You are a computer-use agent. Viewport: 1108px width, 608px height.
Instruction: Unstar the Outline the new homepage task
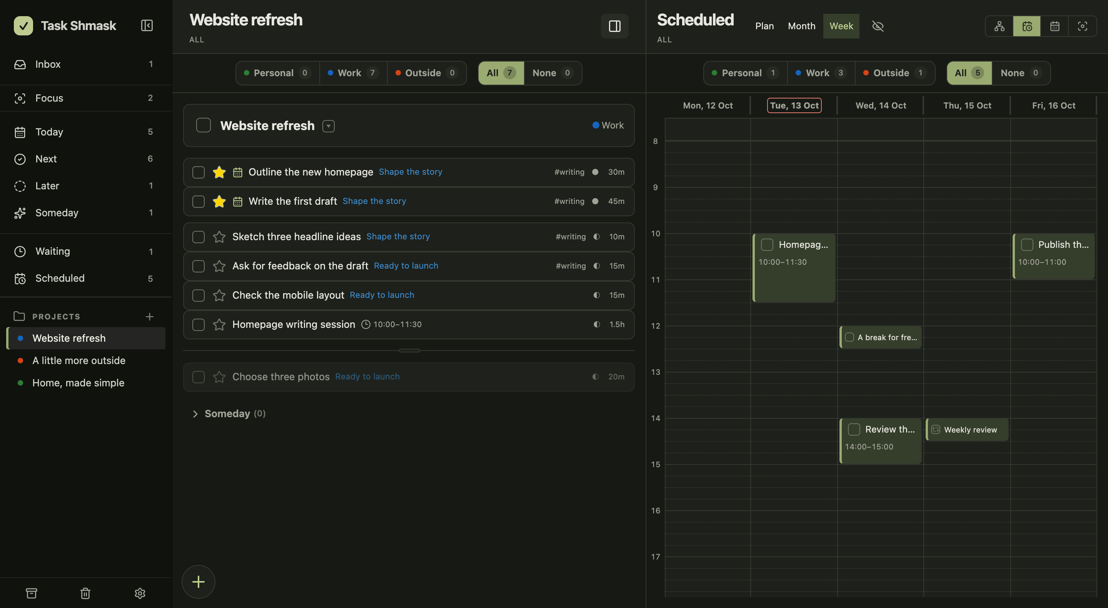click(219, 172)
